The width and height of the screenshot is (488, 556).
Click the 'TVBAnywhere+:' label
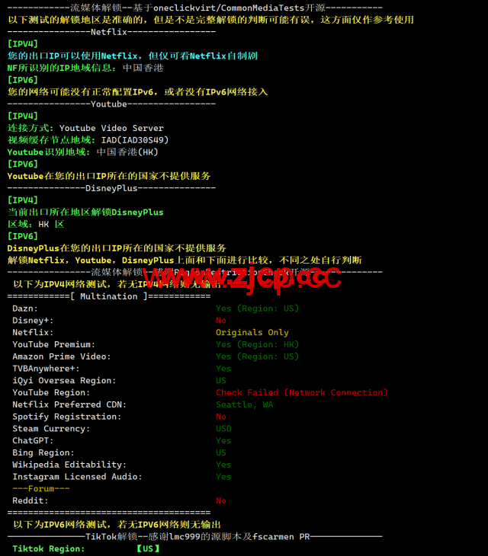[x=47, y=369]
